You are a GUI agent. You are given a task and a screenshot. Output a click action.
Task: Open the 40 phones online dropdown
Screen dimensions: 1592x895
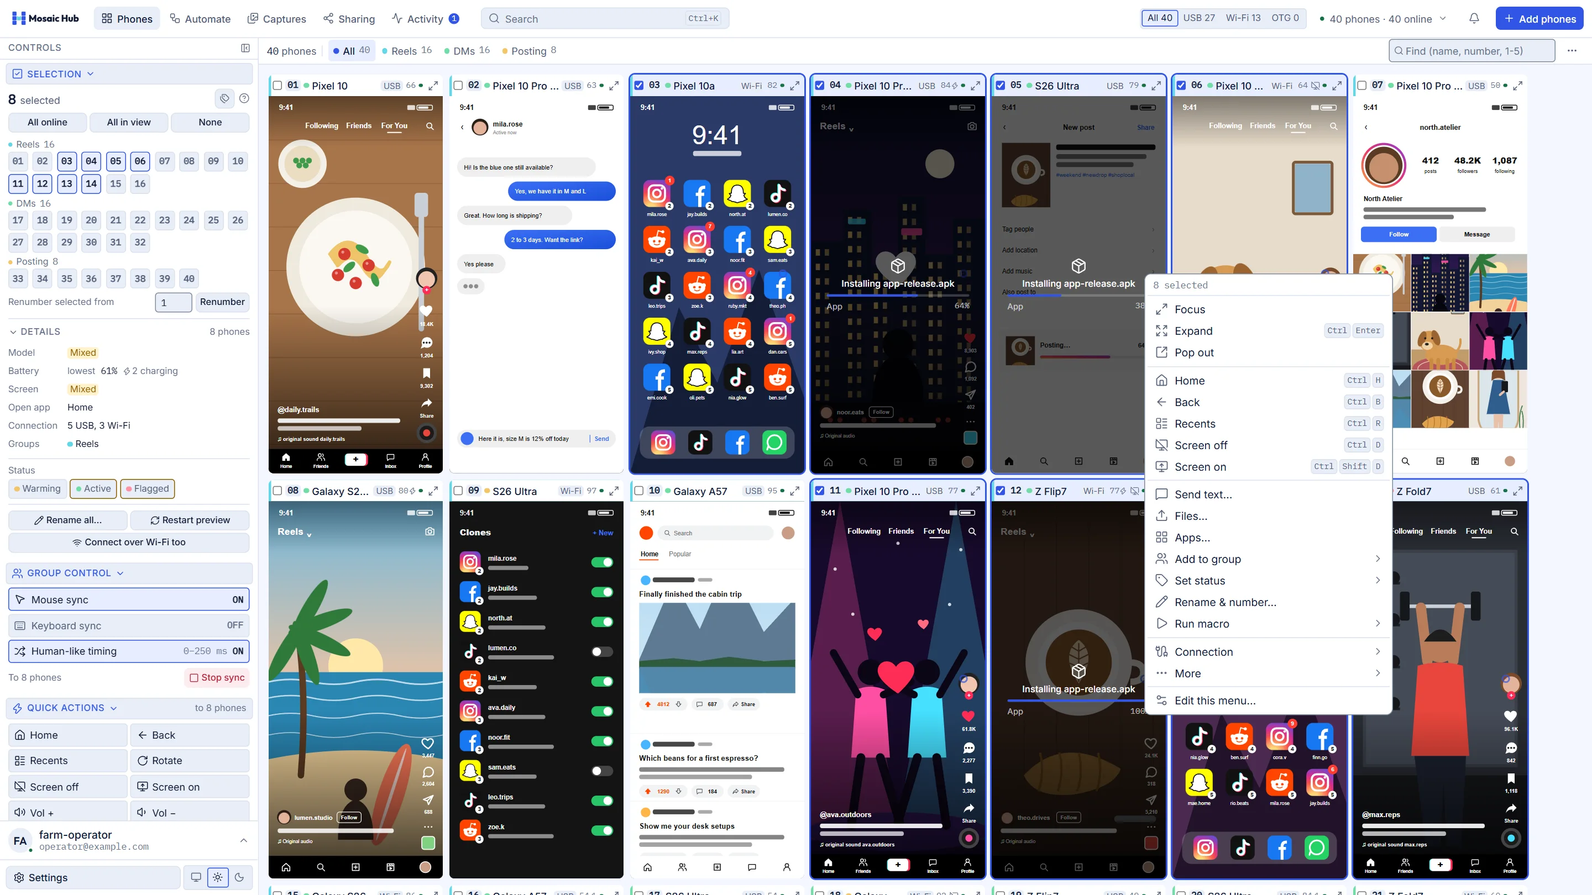click(1383, 19)
